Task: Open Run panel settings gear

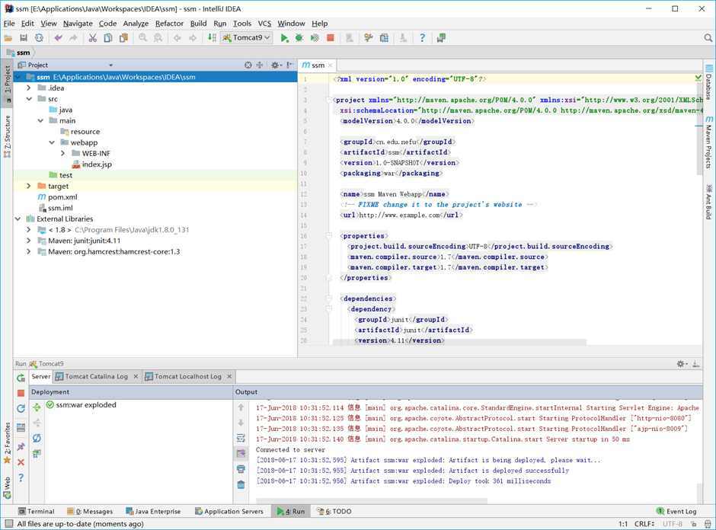Action: [682, 364]
